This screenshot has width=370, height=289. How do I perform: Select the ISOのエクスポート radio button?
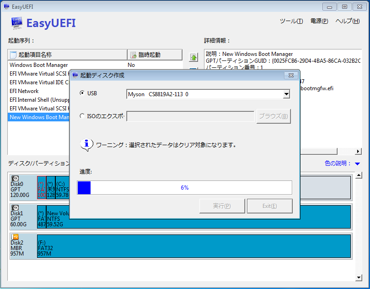click(x=82, y=116)
